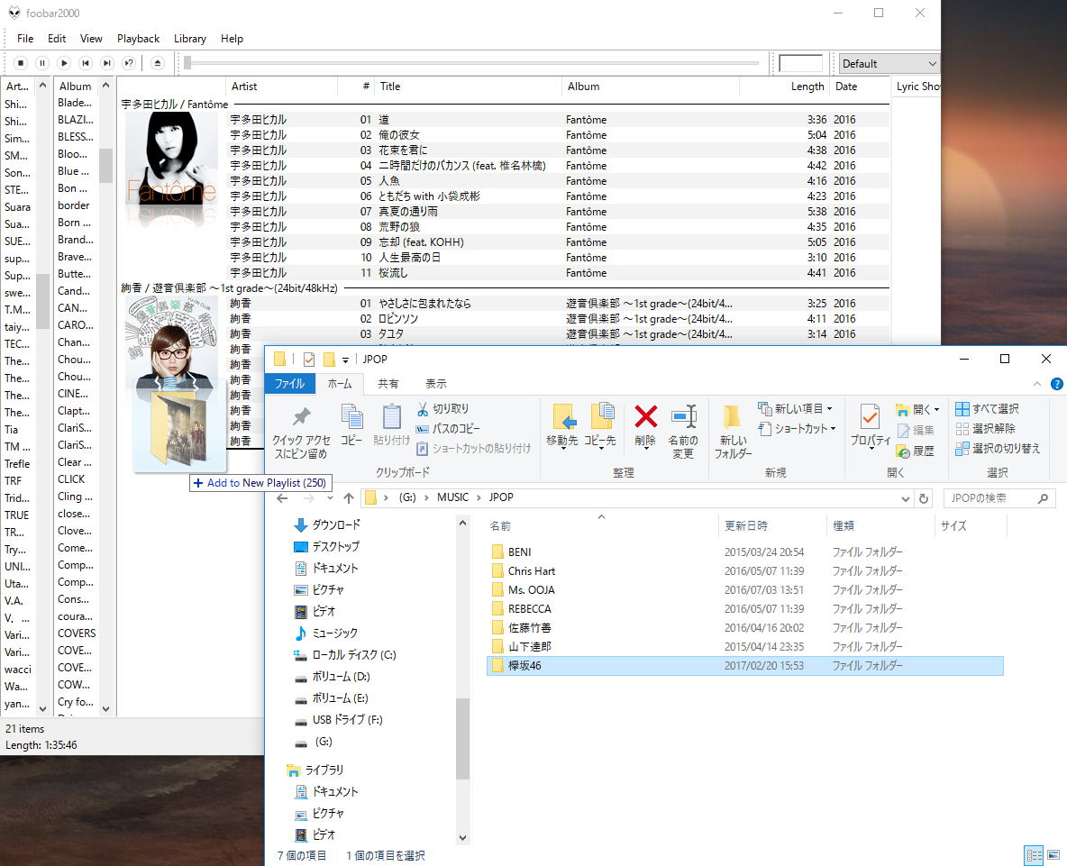Click the random playback button
The image size is (1067, 866).
click(x=129, y=63)
